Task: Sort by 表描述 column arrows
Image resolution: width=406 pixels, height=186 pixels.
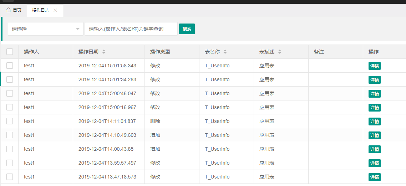Action: tap(280, 52)
